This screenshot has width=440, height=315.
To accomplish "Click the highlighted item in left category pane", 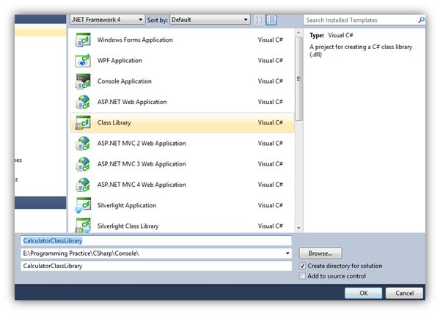I will click(x=40, y=30).
